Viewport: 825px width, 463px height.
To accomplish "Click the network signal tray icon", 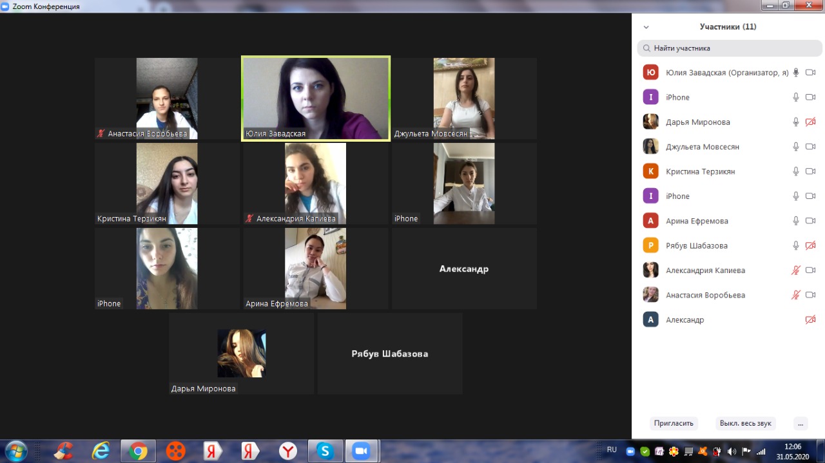I will (761, 451).
